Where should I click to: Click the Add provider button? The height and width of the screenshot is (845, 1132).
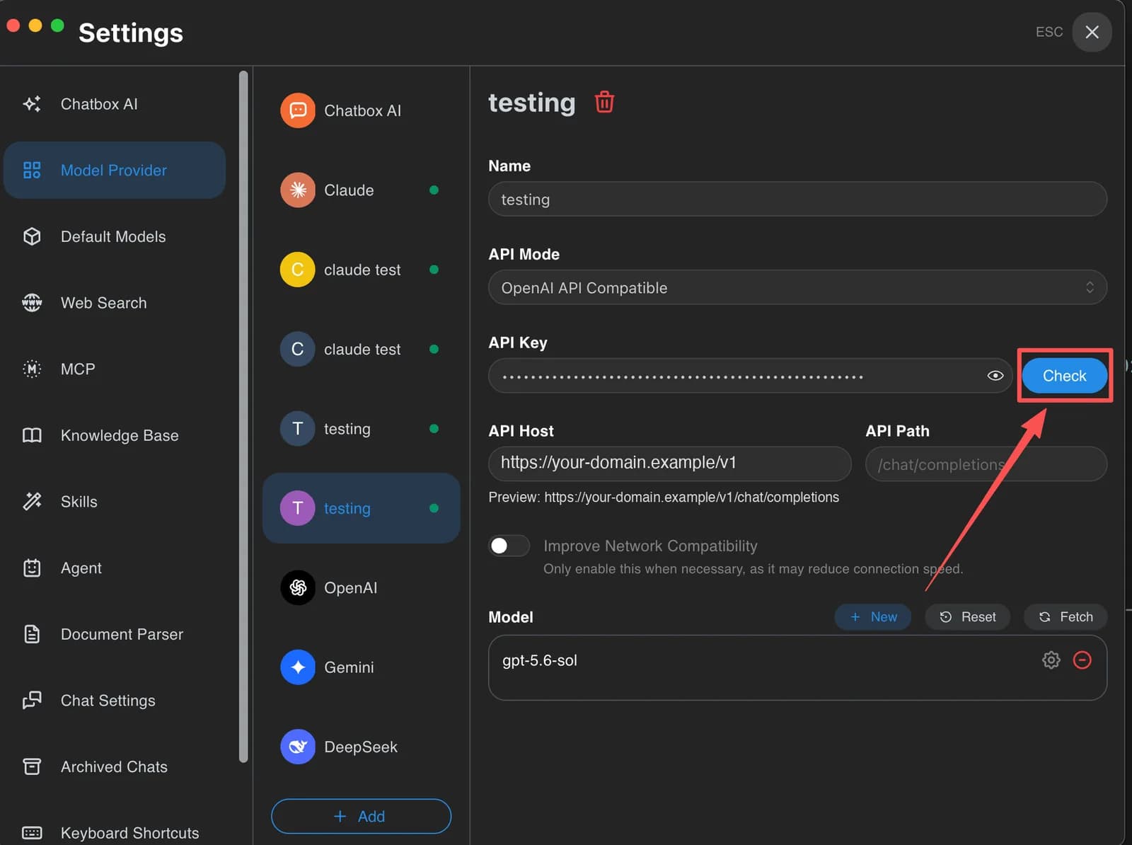[x=361, y=816]
